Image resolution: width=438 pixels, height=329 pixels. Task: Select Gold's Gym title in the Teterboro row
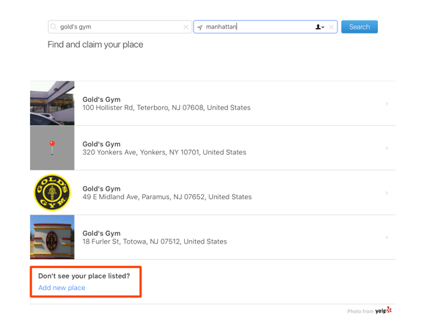[101, 99]
